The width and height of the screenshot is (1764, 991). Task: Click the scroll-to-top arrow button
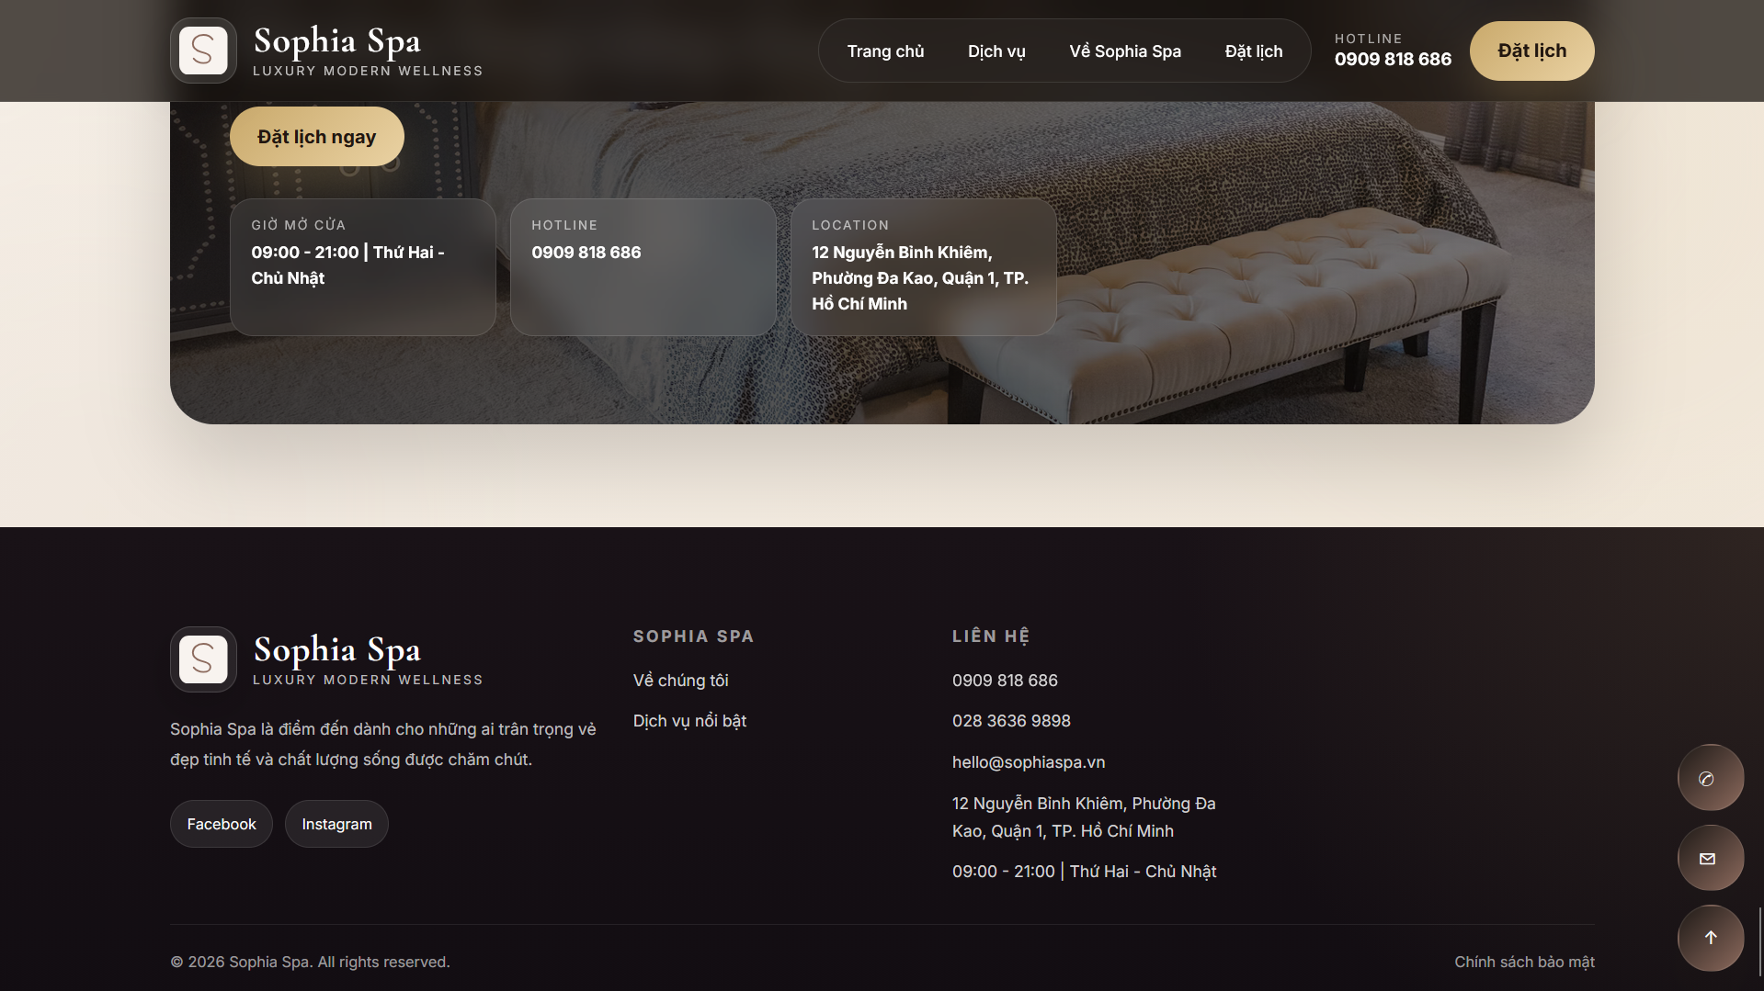[x=1709, y=938]
